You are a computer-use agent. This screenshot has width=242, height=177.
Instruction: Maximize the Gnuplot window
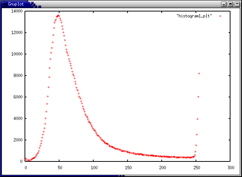230,4
